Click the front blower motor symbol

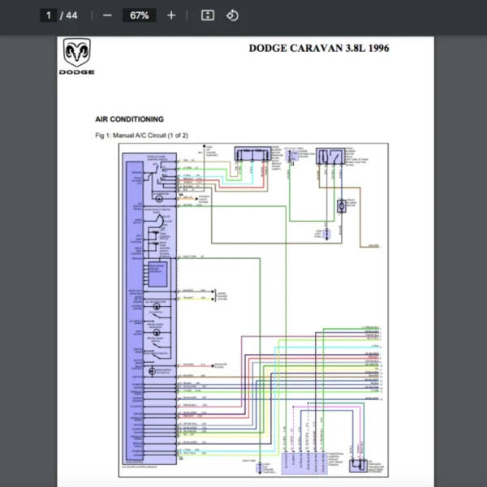tap(342, 206)
